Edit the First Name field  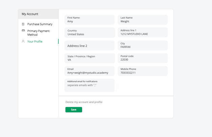click(x=89, y=20)
